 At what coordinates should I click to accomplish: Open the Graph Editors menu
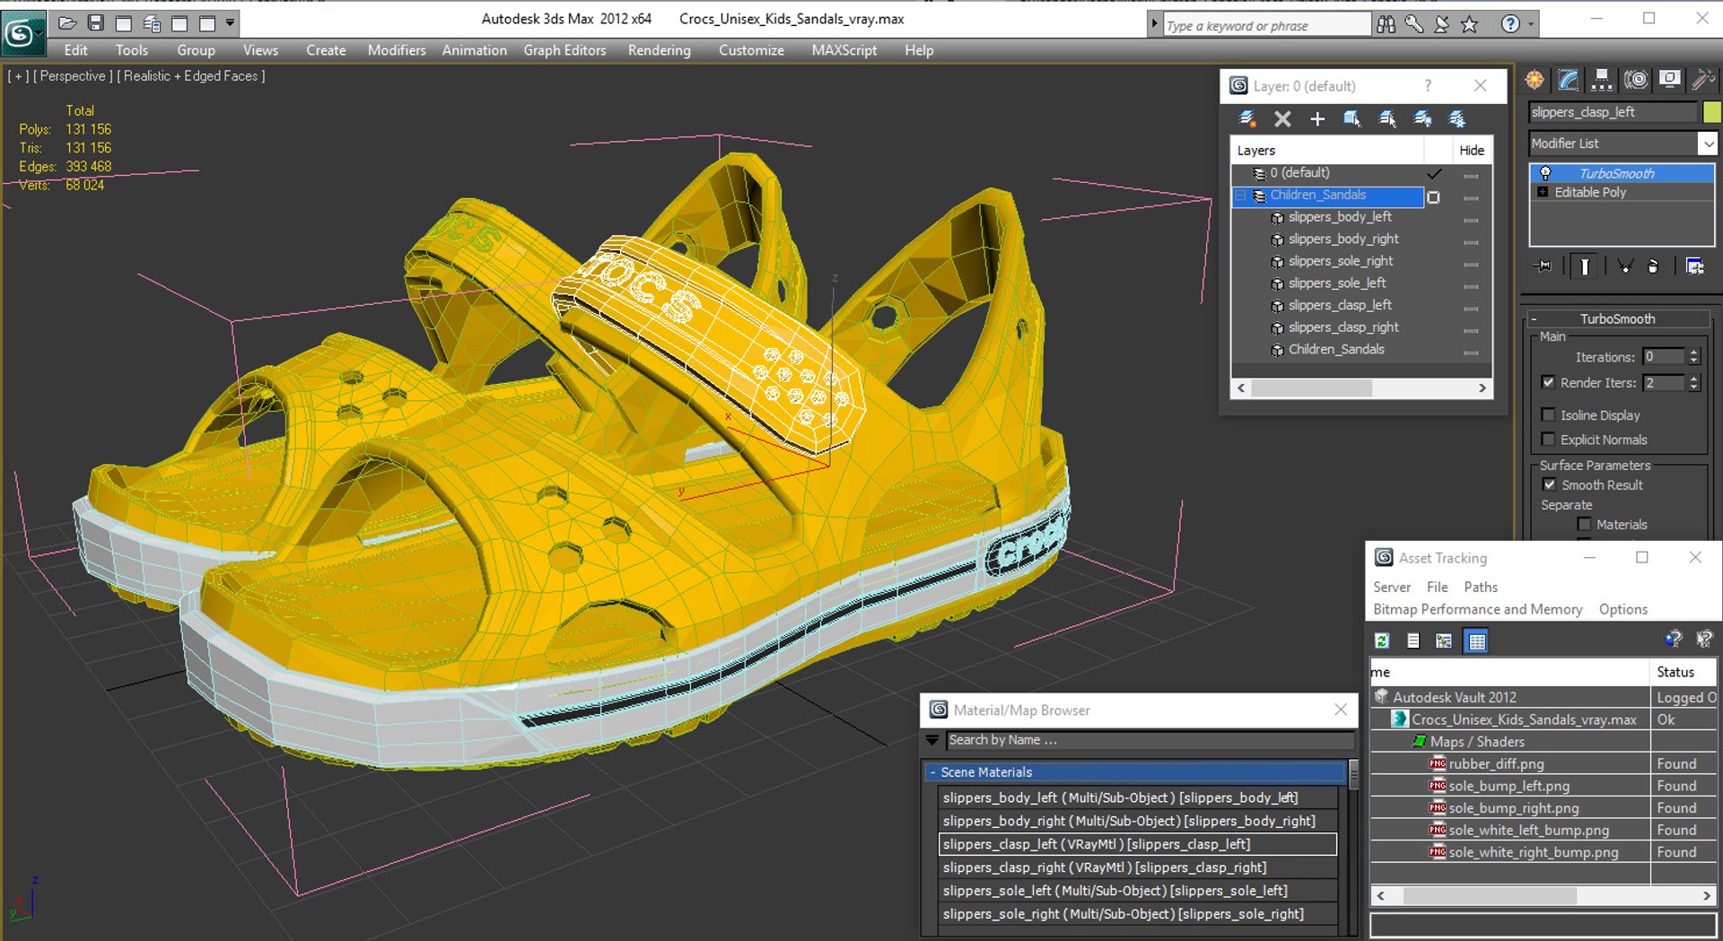(564, 50)
